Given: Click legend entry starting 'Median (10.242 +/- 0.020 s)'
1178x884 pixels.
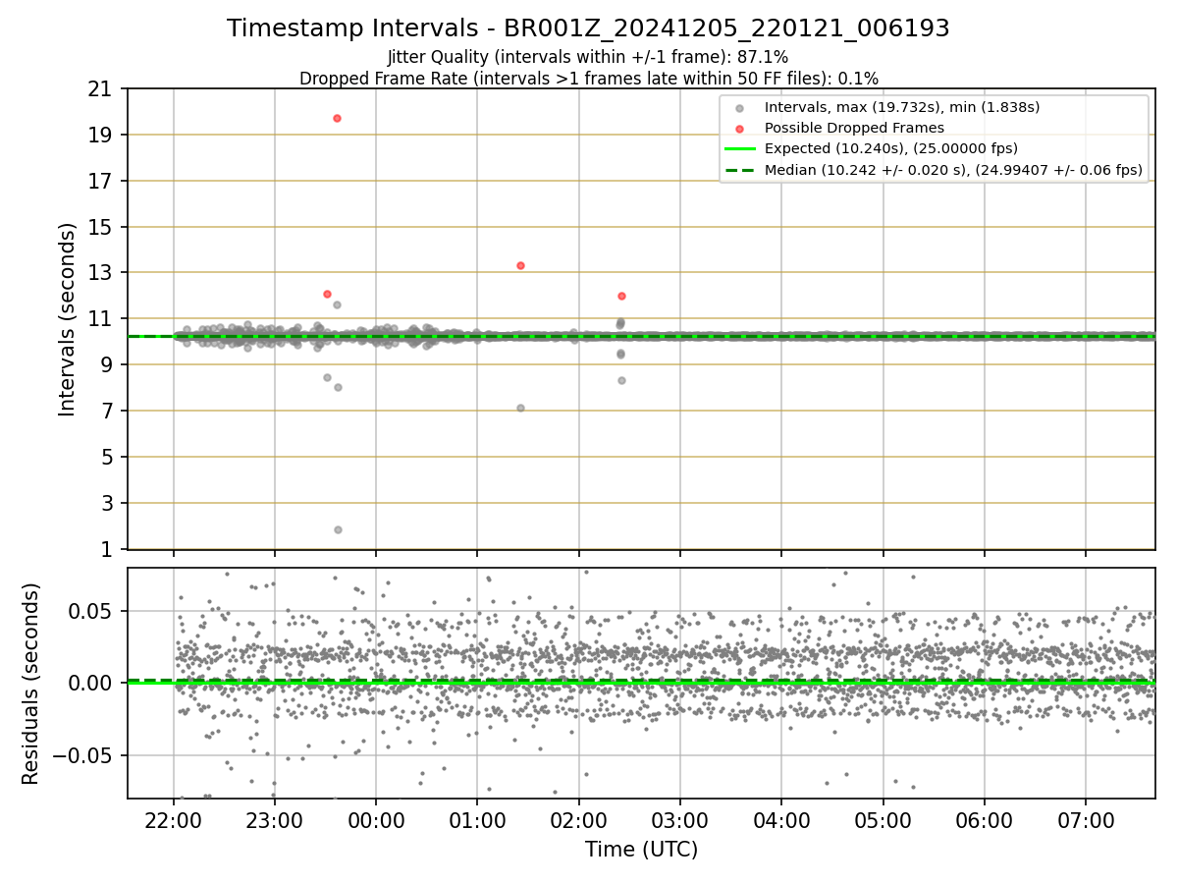Looking at the screenshot, I should click(953, 170).
